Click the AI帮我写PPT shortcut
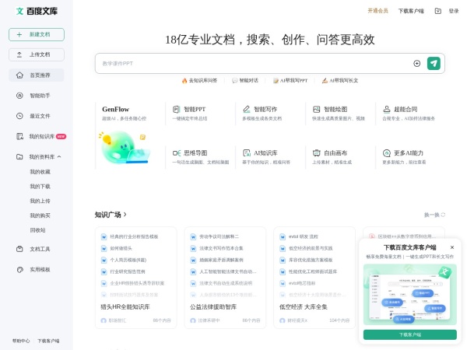 click(x=290, y=80)
